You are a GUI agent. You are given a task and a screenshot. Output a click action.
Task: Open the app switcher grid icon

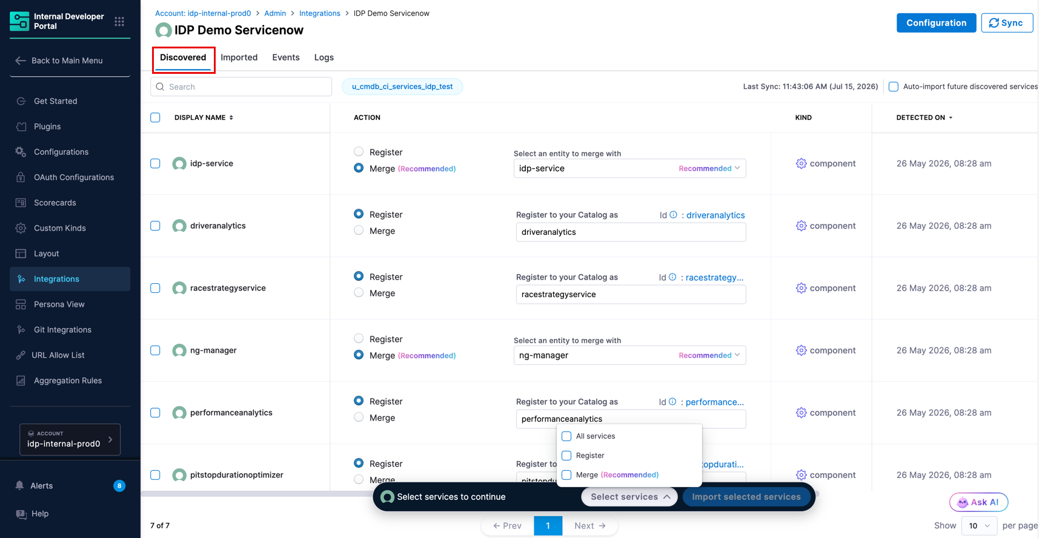click(119, 21)
